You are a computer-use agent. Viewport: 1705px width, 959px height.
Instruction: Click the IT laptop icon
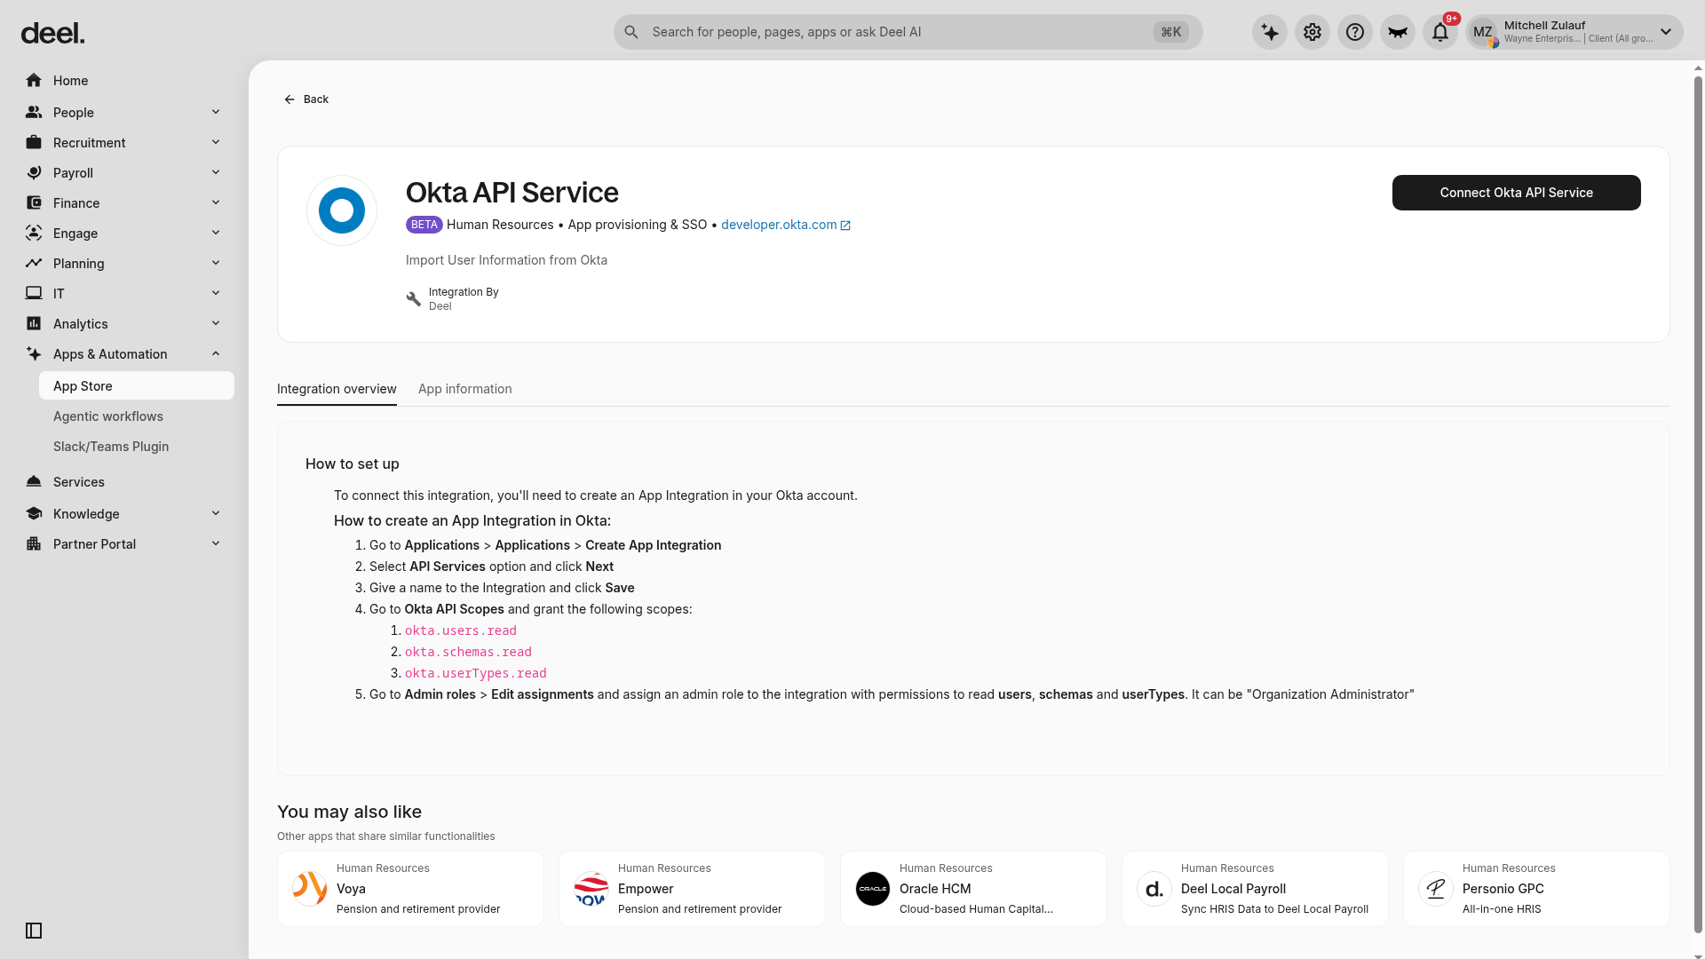(x=34, y=294)
